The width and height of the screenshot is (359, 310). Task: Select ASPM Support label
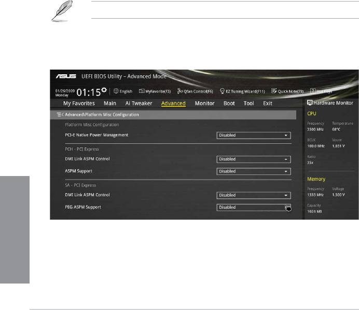(78, 171)
